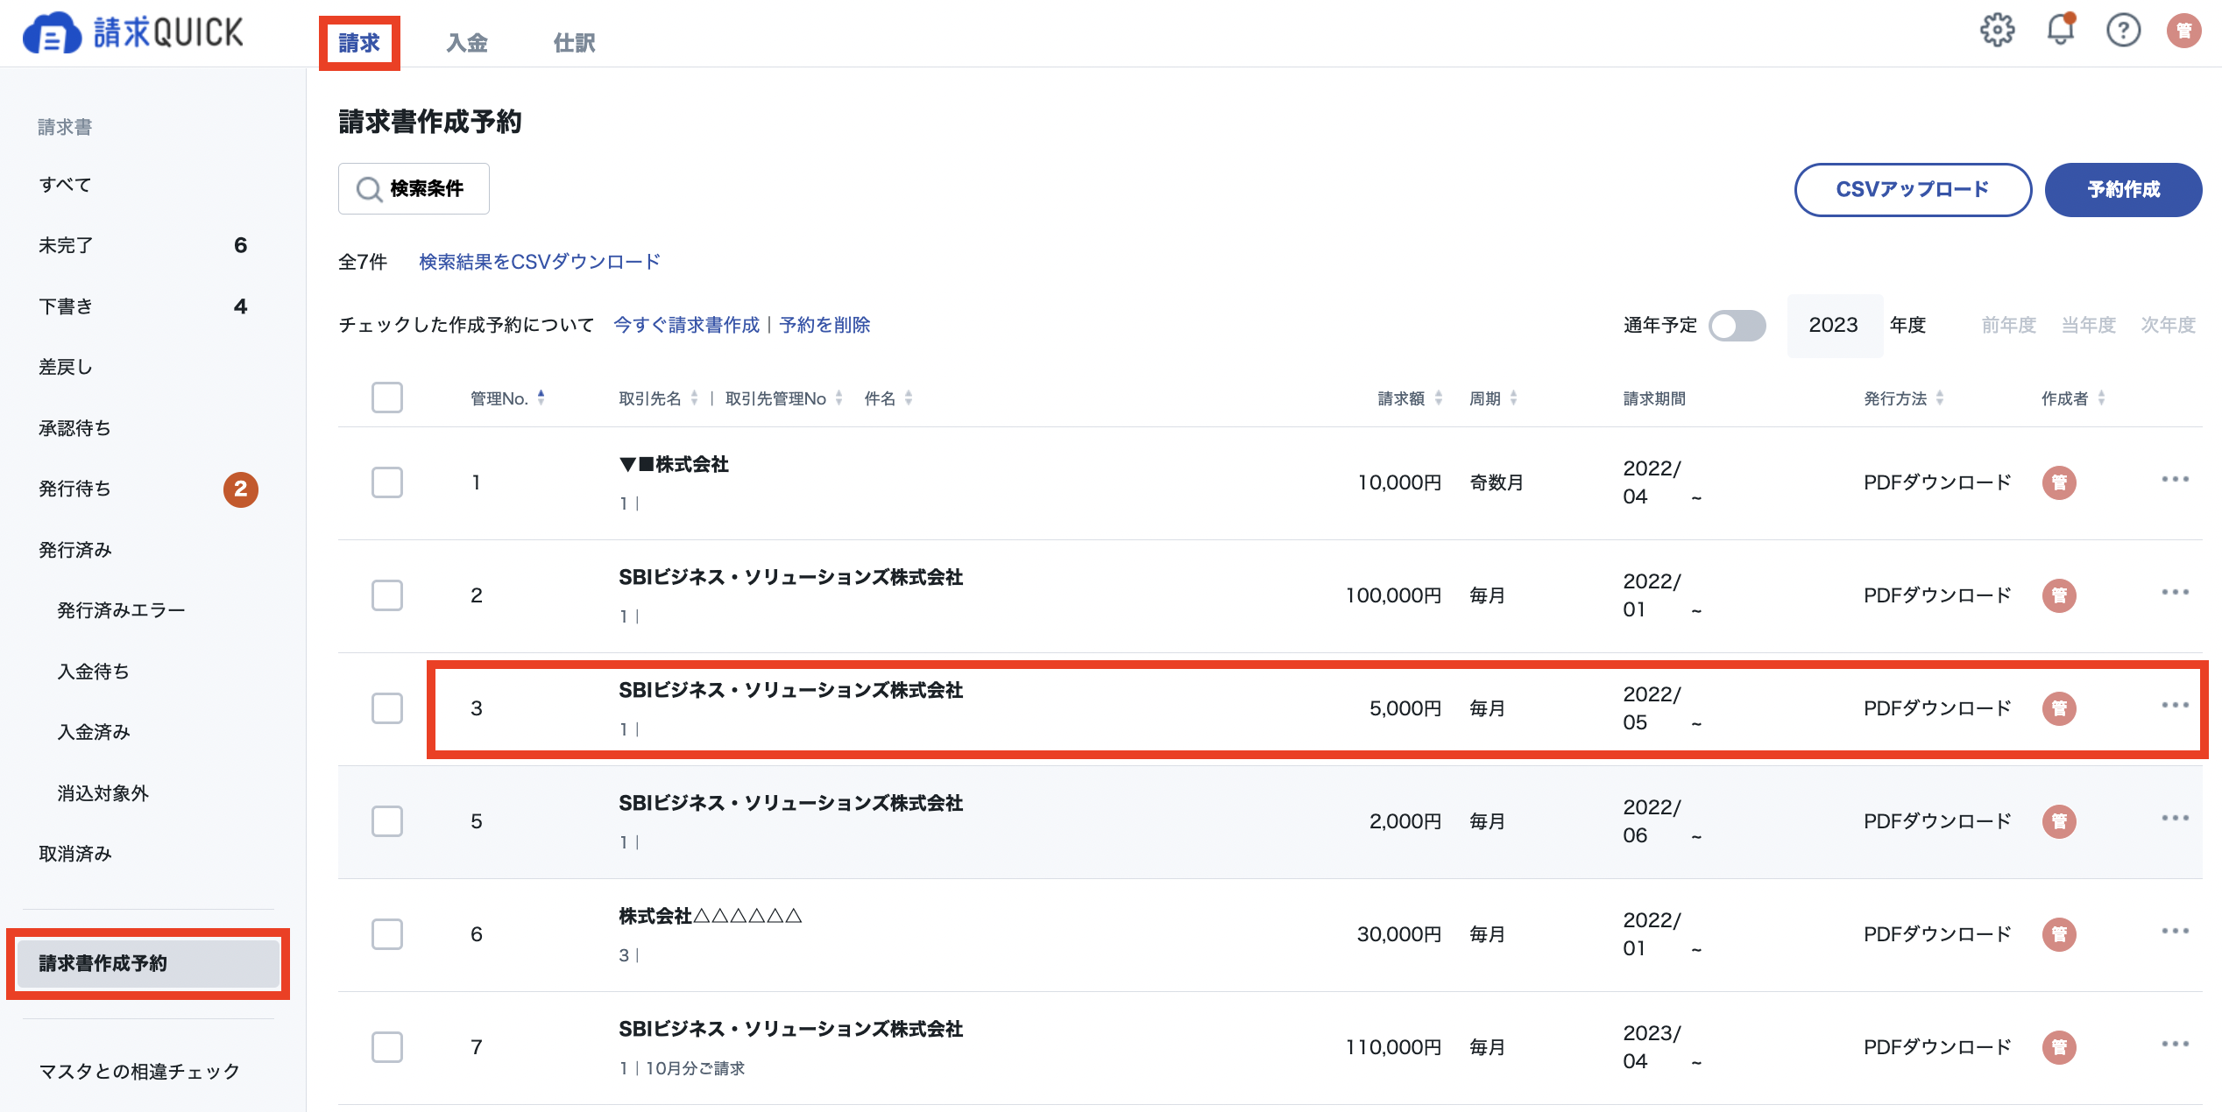The width and height of the screenshot is (2222, 1112).
Task: Click the 前年度 link
Action: [x=2008, y=325]
